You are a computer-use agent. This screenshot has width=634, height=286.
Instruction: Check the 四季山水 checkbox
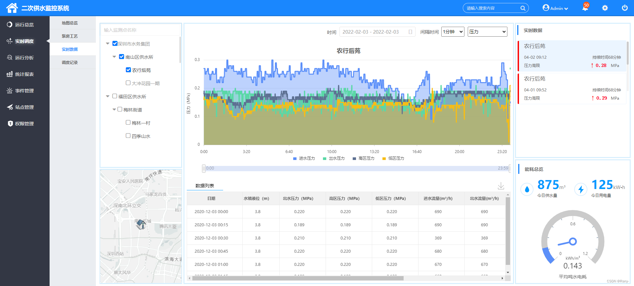point(128,136)
